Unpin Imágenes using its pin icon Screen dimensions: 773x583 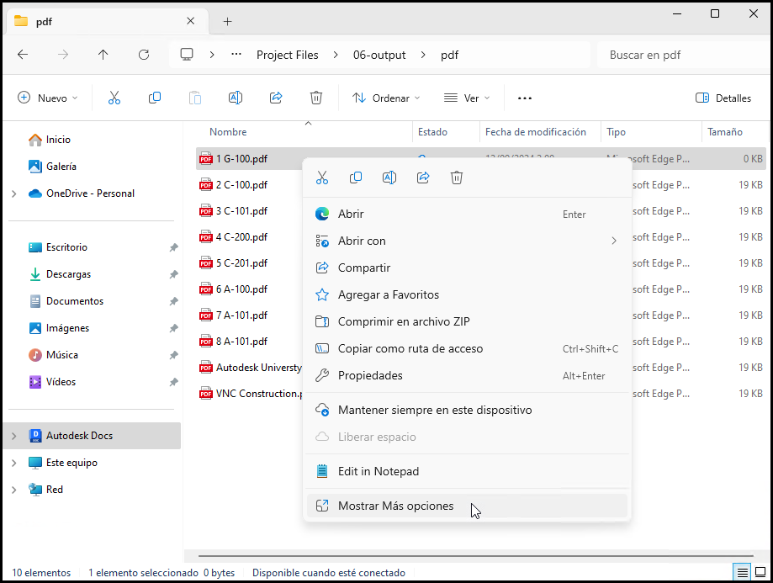[173, 328]
